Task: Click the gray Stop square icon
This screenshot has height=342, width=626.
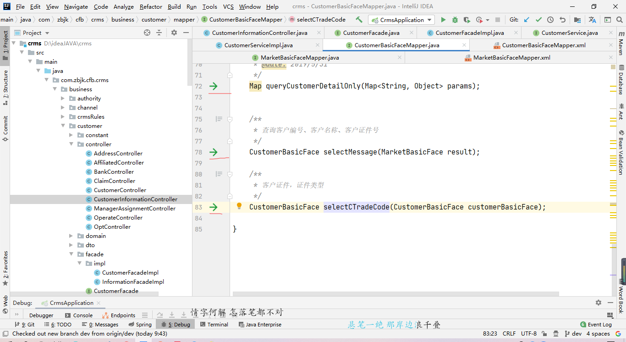Action: (x=498, y=20)
